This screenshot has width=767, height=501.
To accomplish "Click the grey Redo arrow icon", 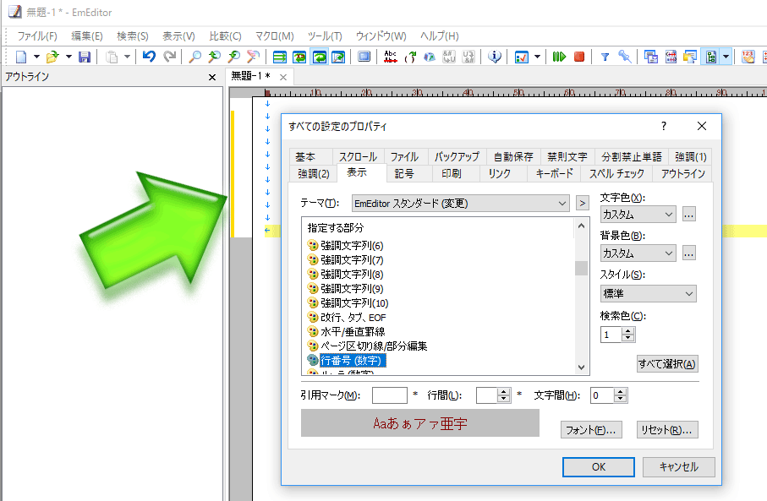I will point(169,57).
